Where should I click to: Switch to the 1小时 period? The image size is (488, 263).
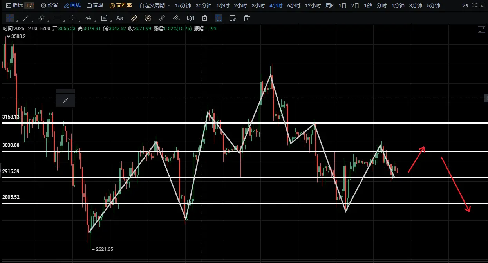[x=223, y=5]
